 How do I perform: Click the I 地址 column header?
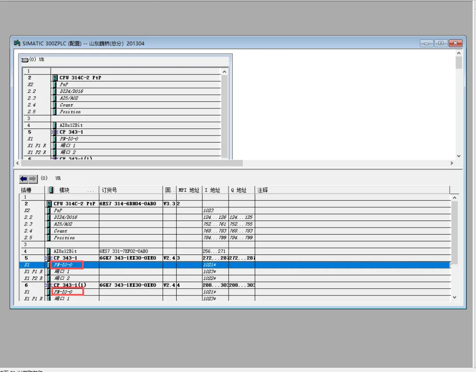click(x=215, y=190)
